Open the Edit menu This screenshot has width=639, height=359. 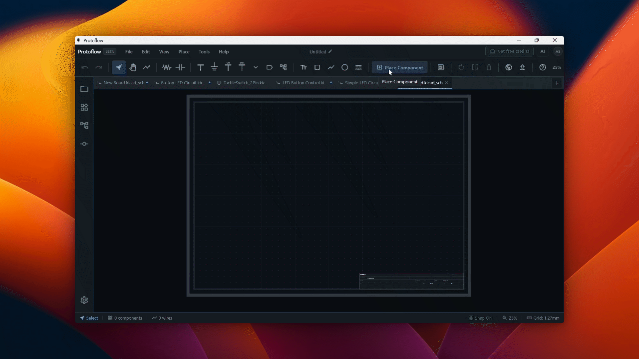tap(146, 52)
